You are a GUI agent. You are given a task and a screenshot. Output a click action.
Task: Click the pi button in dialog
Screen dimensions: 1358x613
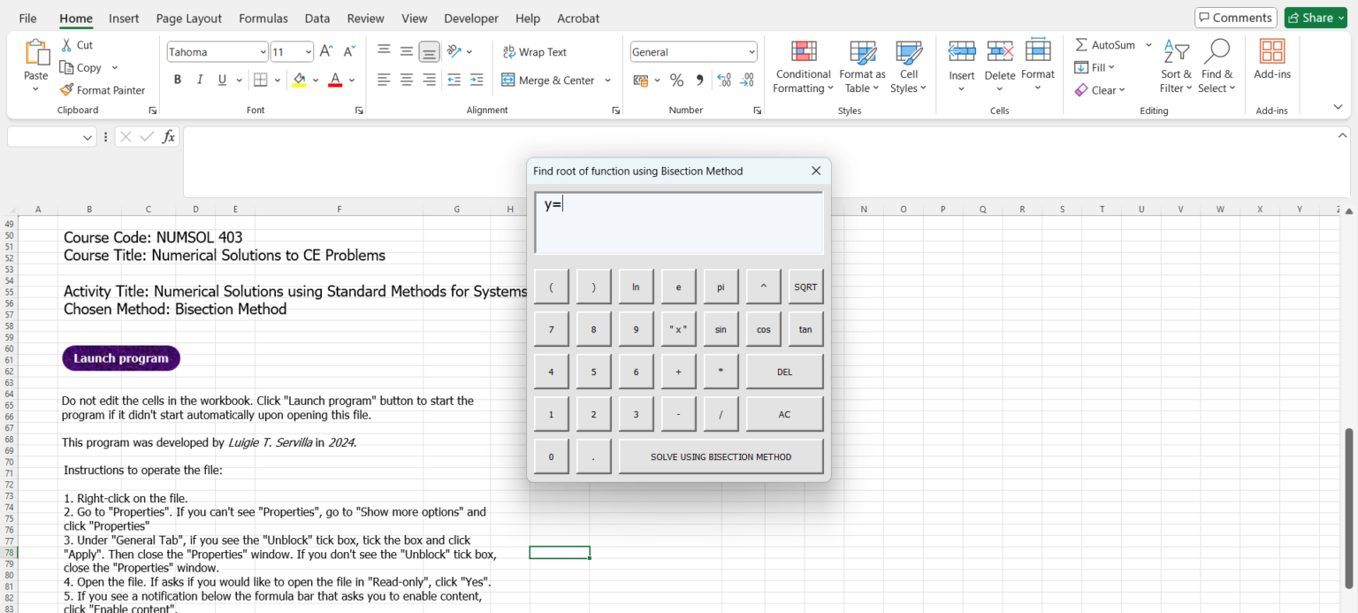tap(721, 287)
